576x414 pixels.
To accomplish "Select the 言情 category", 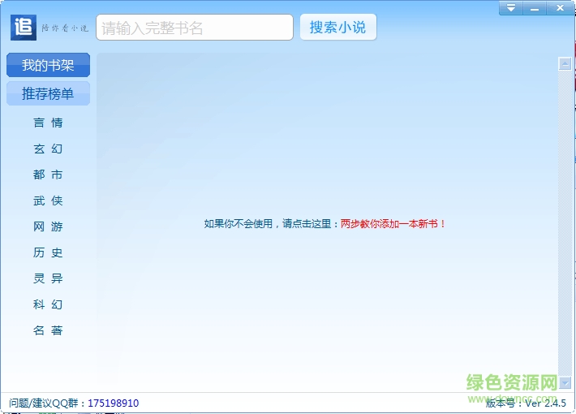I will tap(48, 123).
